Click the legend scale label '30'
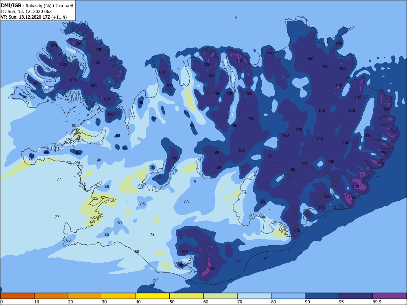 pyautogui.click(x=104, y=302)
